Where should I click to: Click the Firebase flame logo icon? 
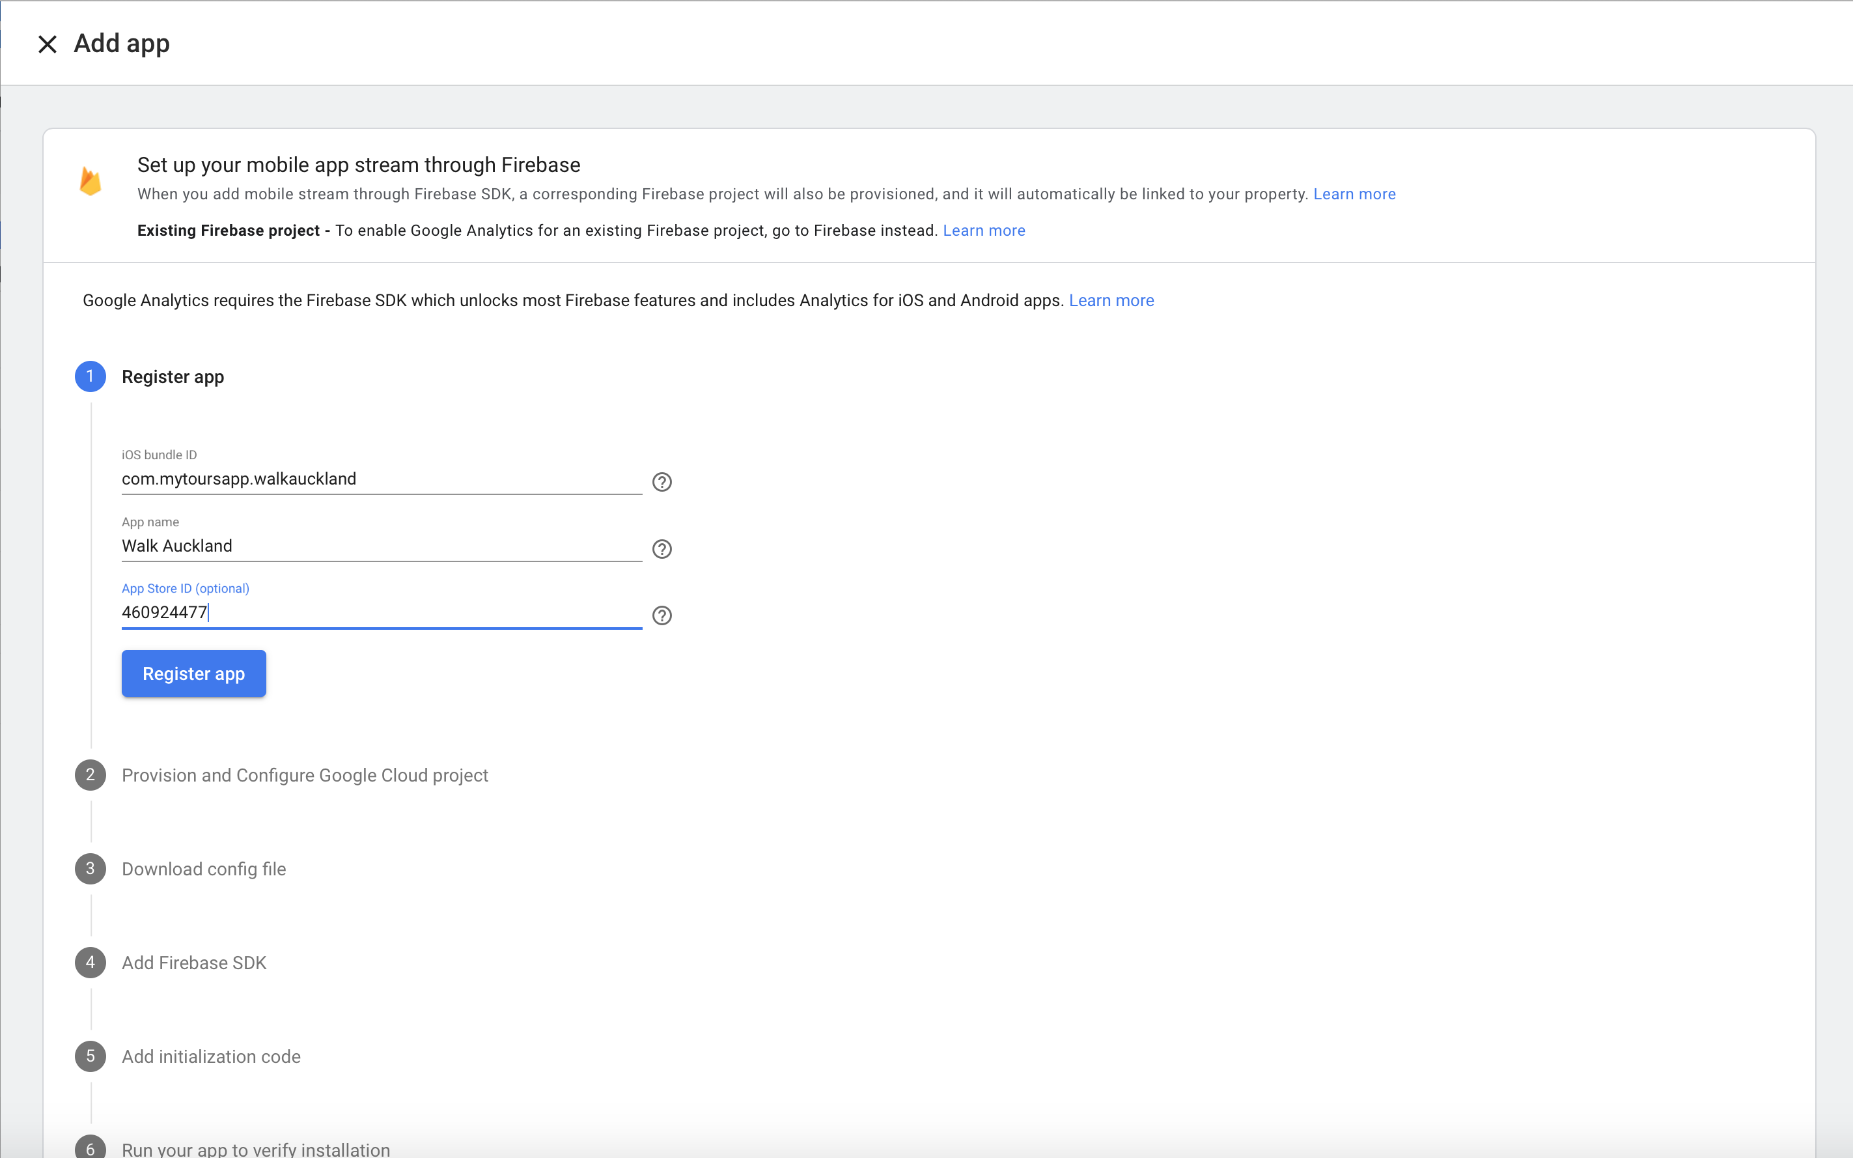[x=91, y=182]
